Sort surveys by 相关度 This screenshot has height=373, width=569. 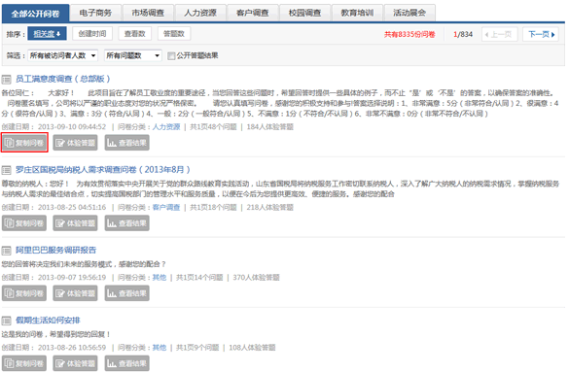(47, 34)
